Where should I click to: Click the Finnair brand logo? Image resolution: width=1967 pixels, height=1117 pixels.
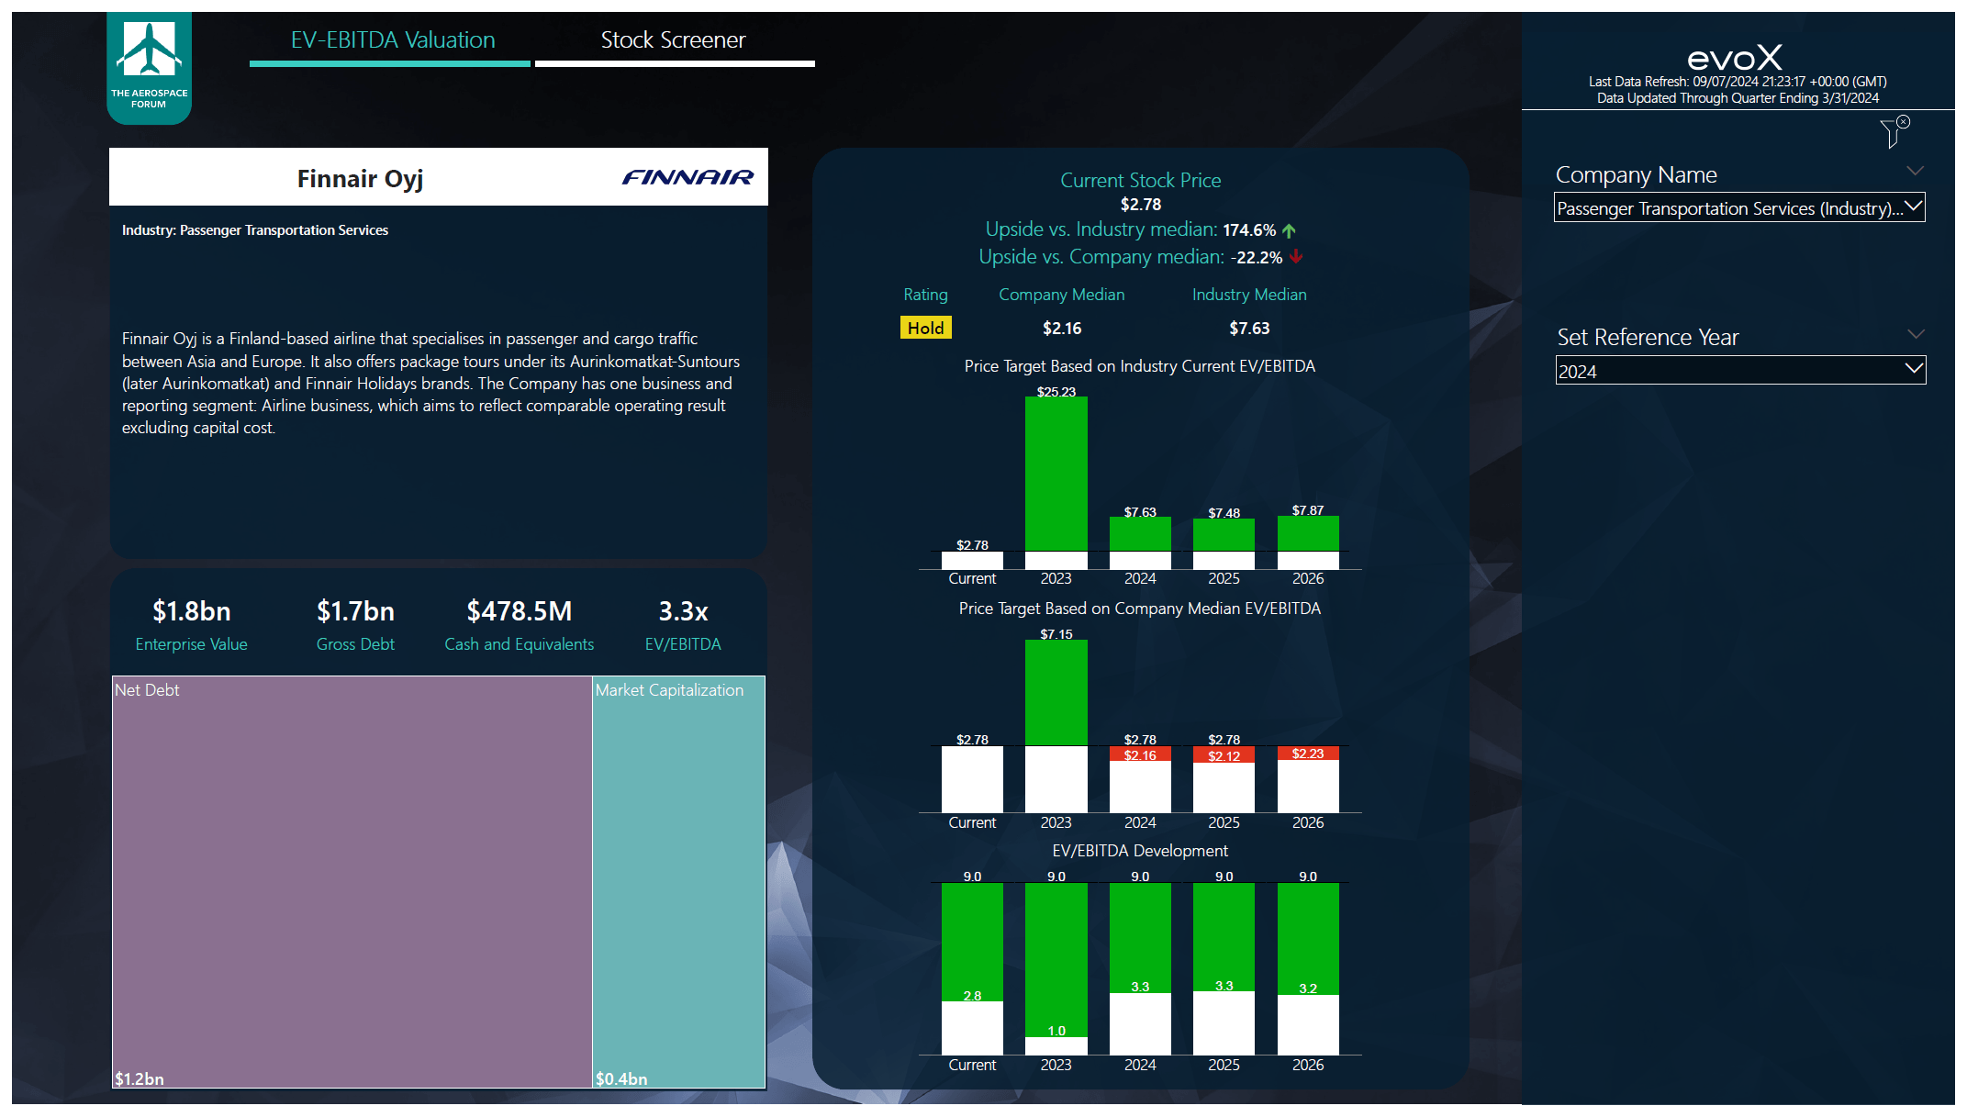(688, 178)
